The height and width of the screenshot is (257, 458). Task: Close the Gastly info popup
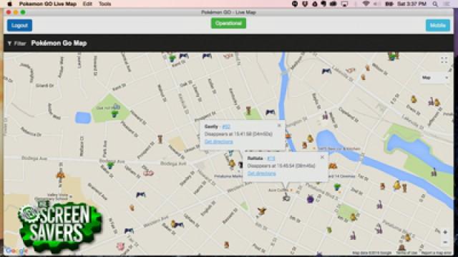point(279,126)
